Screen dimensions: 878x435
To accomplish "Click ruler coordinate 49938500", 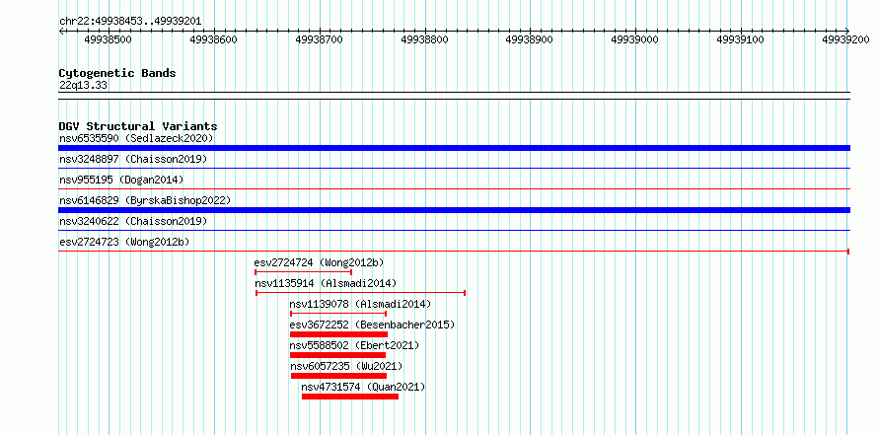I will 109,39.
